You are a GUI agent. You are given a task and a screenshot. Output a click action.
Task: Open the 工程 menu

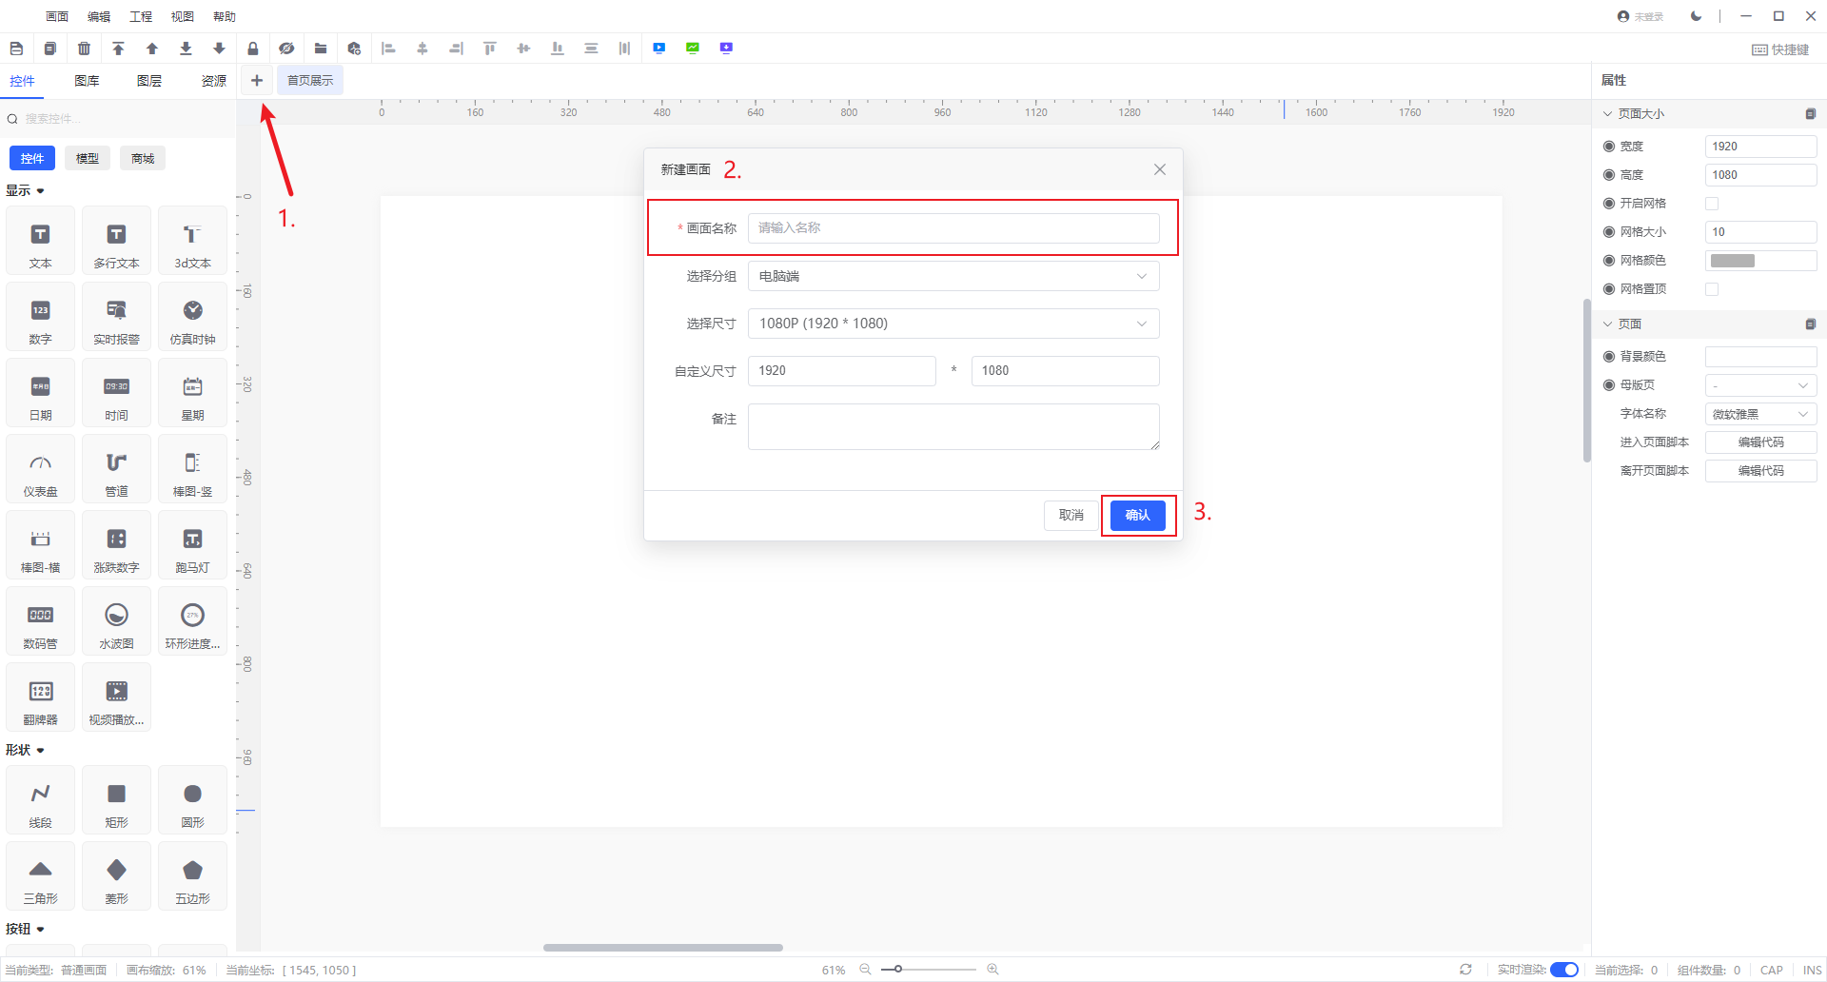coord(141,16)
